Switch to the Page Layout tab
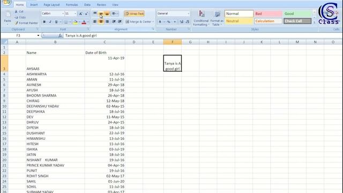343x193 pixels. (x=51, y=5)
